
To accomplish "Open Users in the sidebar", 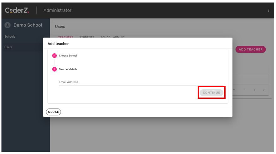I will [x=8, y=47].
